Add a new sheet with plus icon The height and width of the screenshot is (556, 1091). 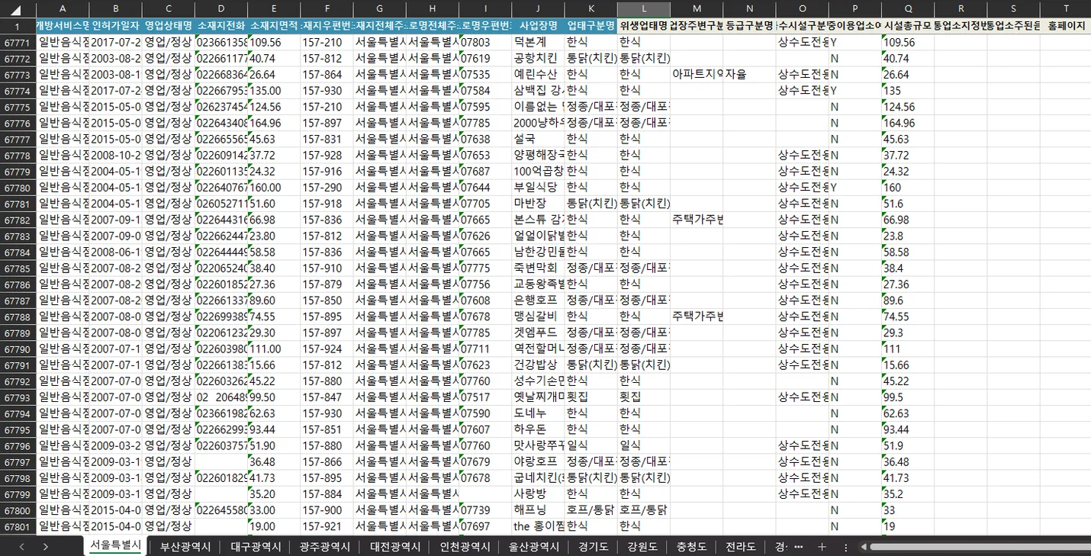coord(822,546)
